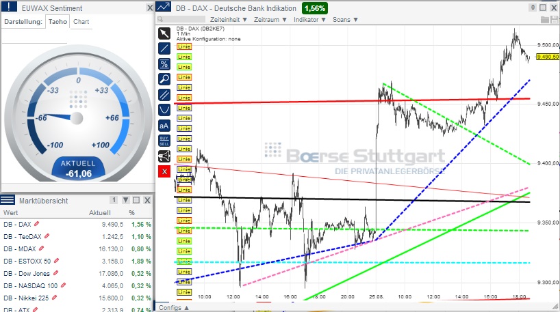Viewport: 560px width, 312px height.
Task: Open the Marktübersicht down-arrow dropdown
Action: [x=126, y=200]
